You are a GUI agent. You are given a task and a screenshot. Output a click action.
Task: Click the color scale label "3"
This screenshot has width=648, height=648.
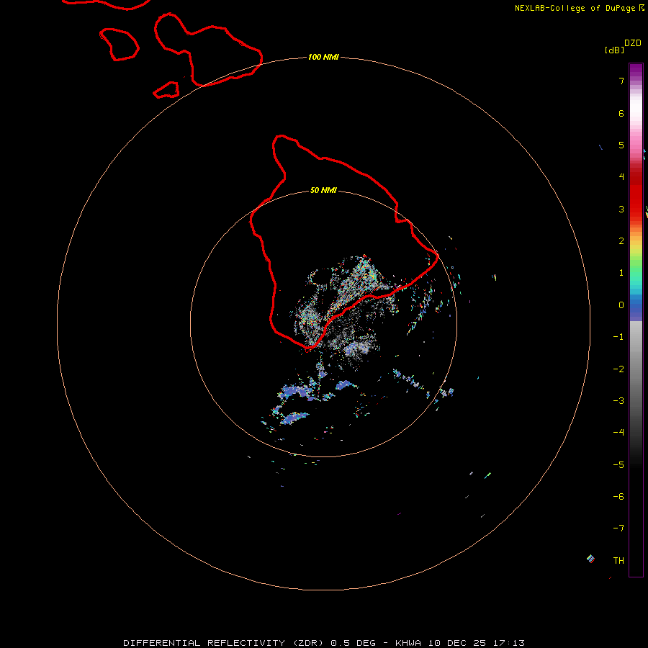(621, 209)
